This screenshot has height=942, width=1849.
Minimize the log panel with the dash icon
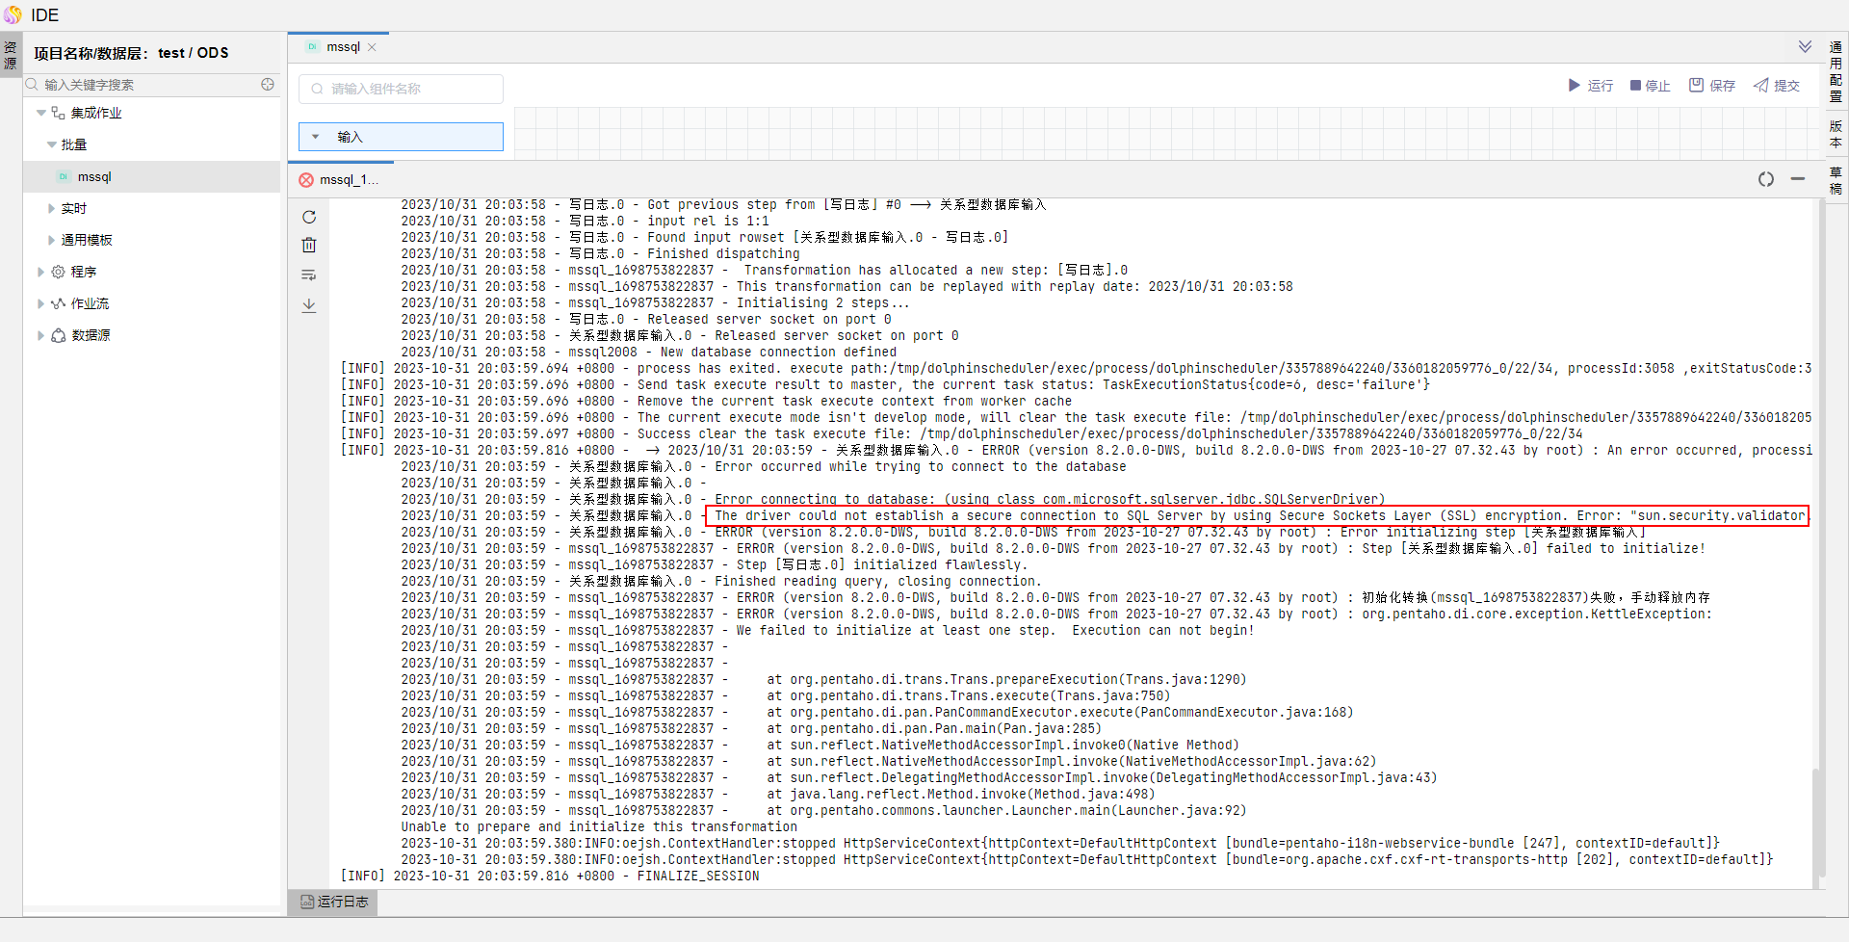[1797, 179]
